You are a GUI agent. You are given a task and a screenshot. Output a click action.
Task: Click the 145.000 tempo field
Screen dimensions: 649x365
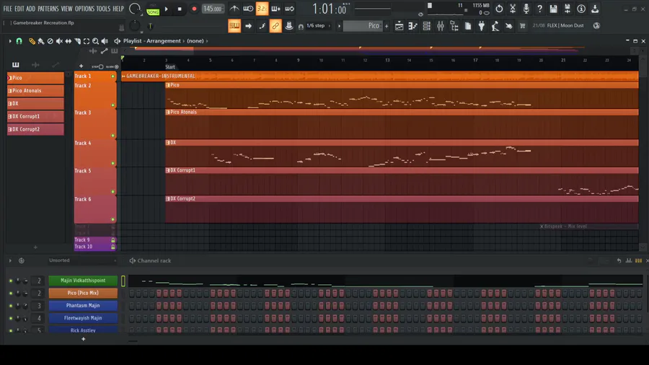[x=213, y=9]
